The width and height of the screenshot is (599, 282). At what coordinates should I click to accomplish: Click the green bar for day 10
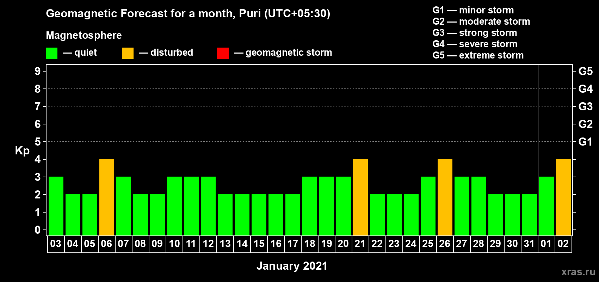click(174, 206)
